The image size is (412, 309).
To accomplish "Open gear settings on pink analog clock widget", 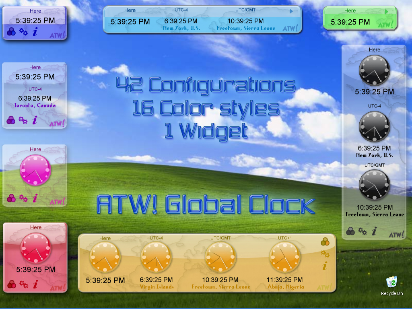I will (x=23, y=198).
